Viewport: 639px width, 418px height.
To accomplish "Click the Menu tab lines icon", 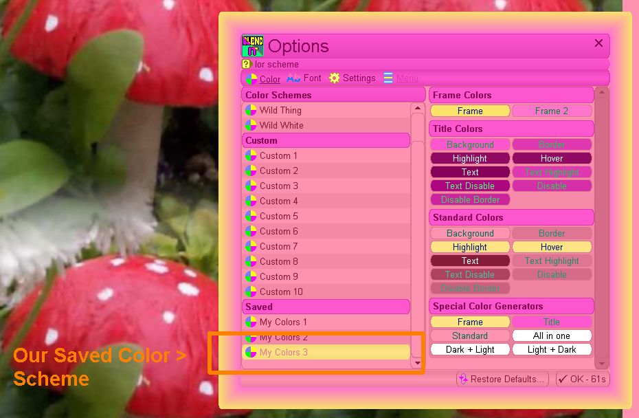I will click(x=388, y=78).
